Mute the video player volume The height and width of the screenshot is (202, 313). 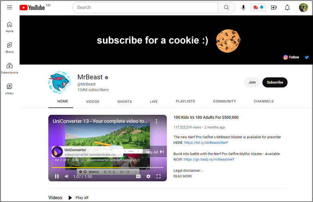tap(67, 176)
